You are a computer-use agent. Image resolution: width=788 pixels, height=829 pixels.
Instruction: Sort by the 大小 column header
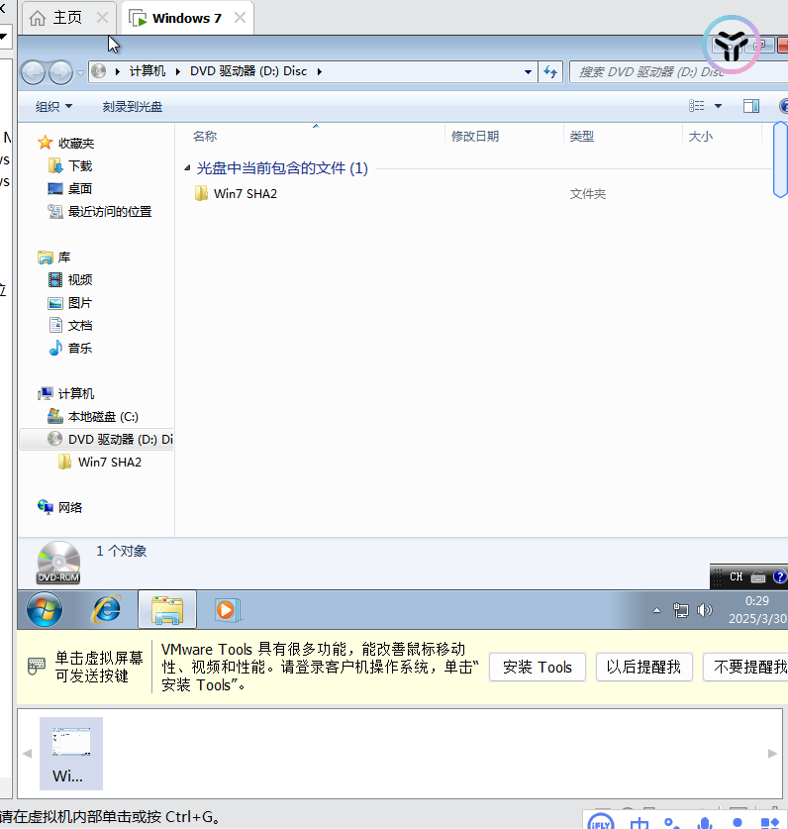pyautogui.click(x=700, y=137)
